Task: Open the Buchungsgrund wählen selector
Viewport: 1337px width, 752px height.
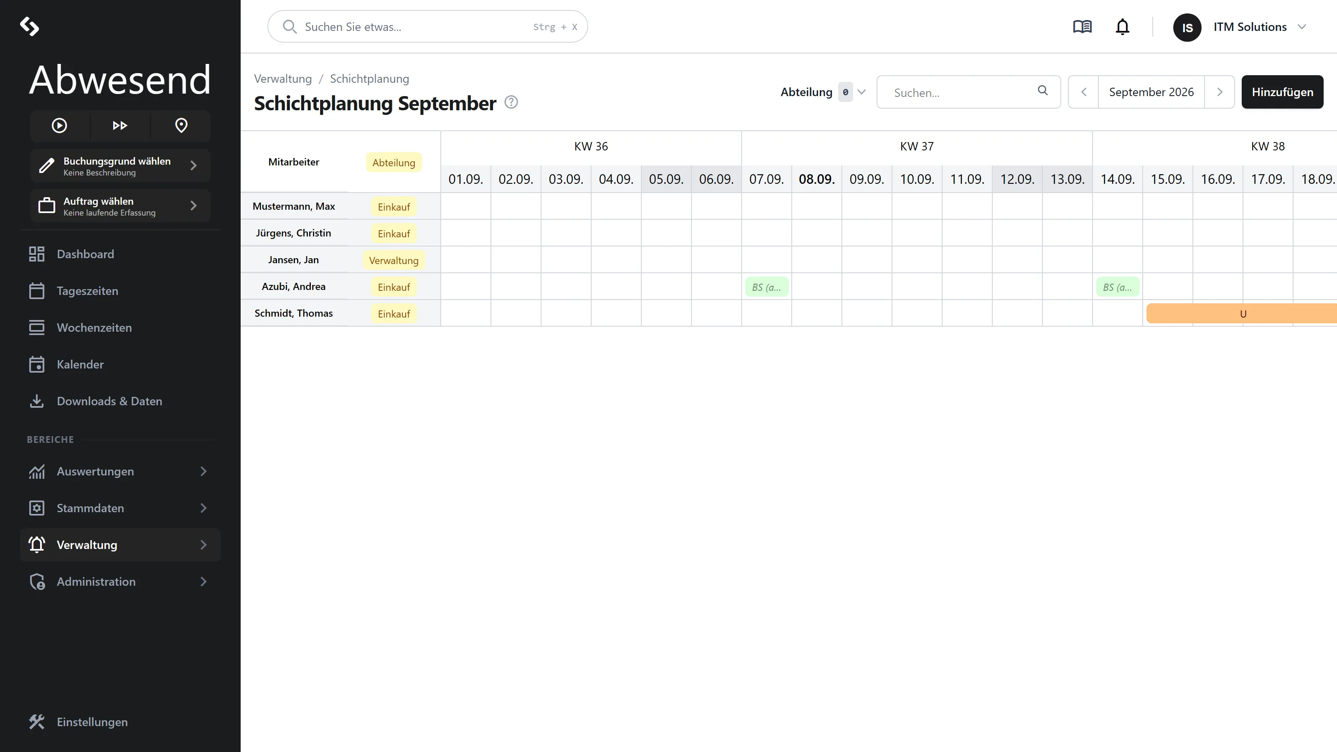Action: click(x=120, y=166)
